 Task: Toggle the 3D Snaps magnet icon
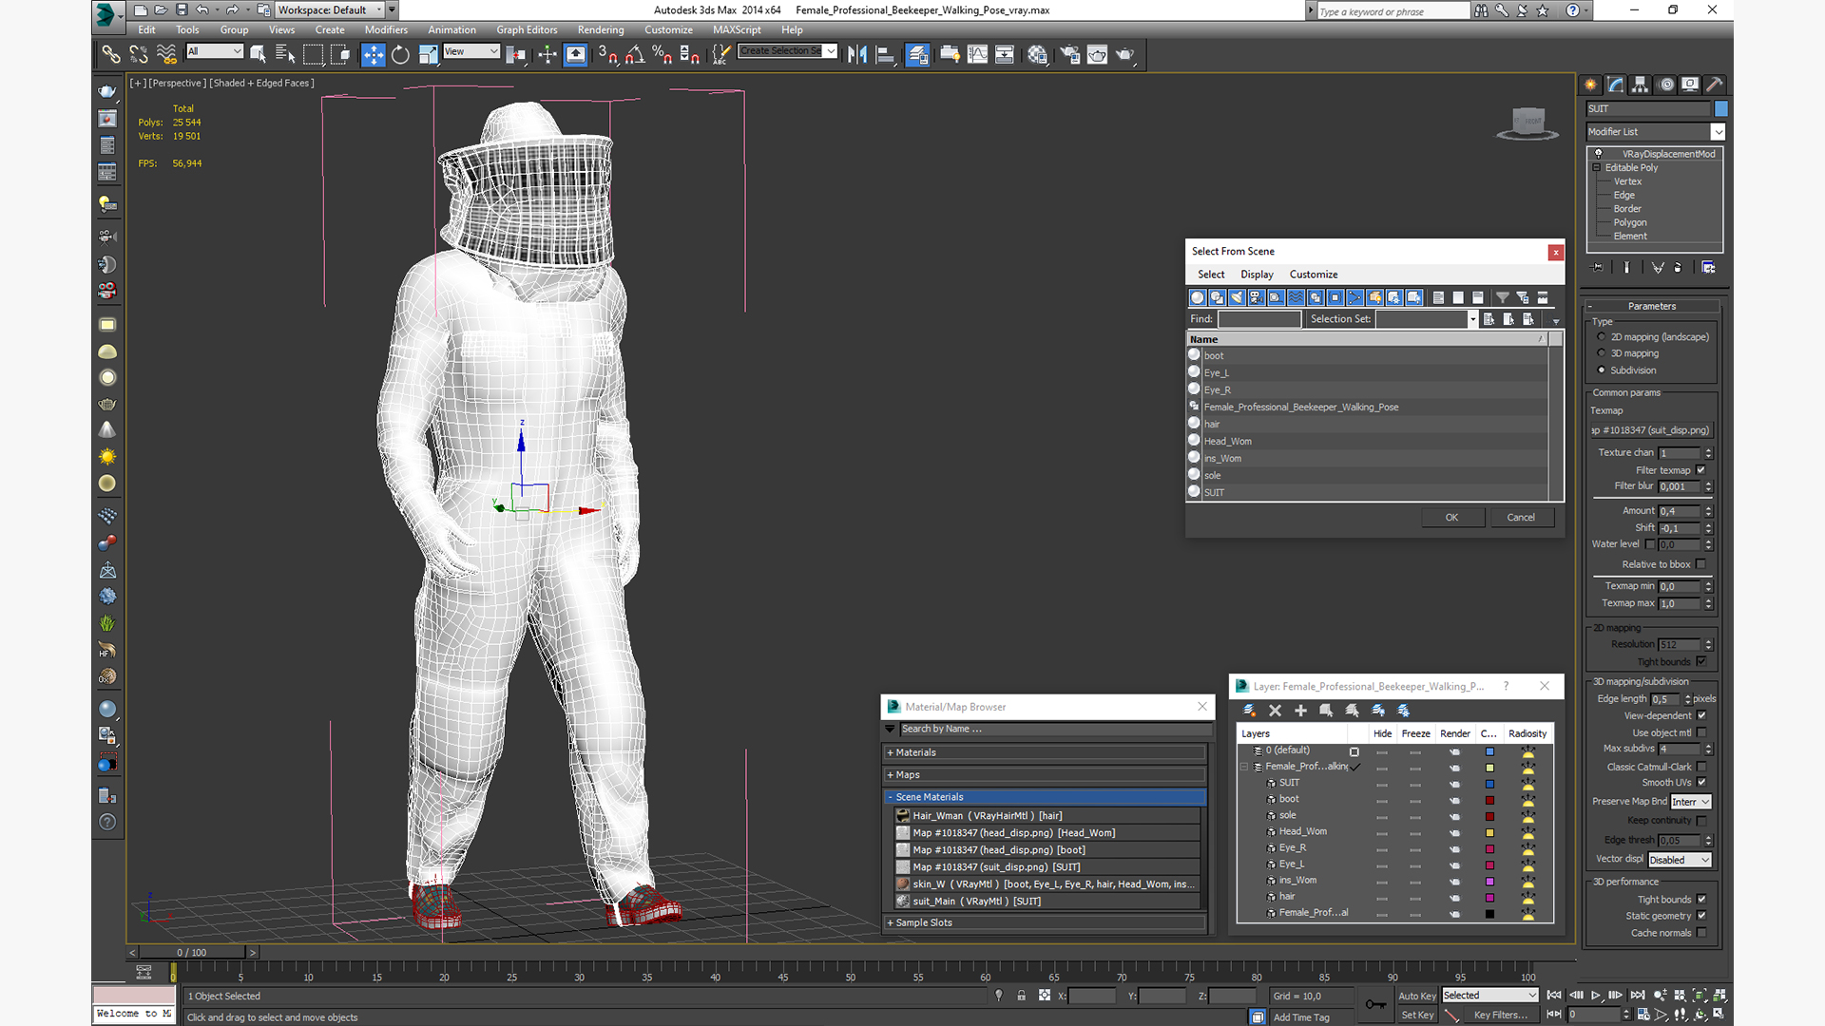[x=607, y=55]
